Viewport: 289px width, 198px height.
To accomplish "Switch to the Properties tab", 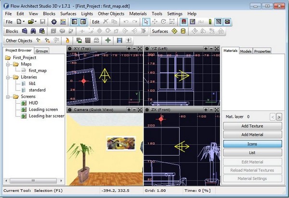I will coord(263,51).
